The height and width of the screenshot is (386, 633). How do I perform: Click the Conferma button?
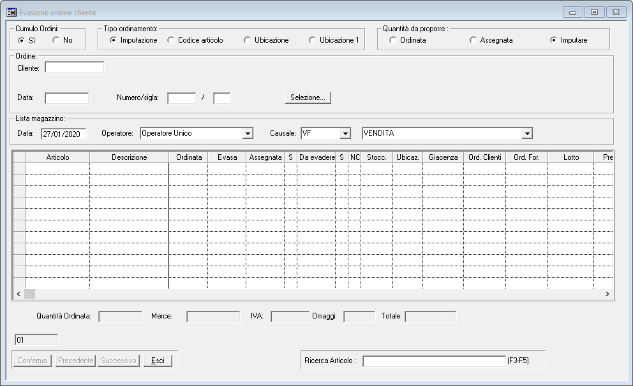tap(33, 361)
